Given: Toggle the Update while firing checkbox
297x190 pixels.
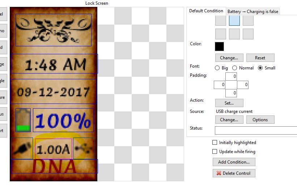Looking at the screenshot, I should (x=215, y=152).
